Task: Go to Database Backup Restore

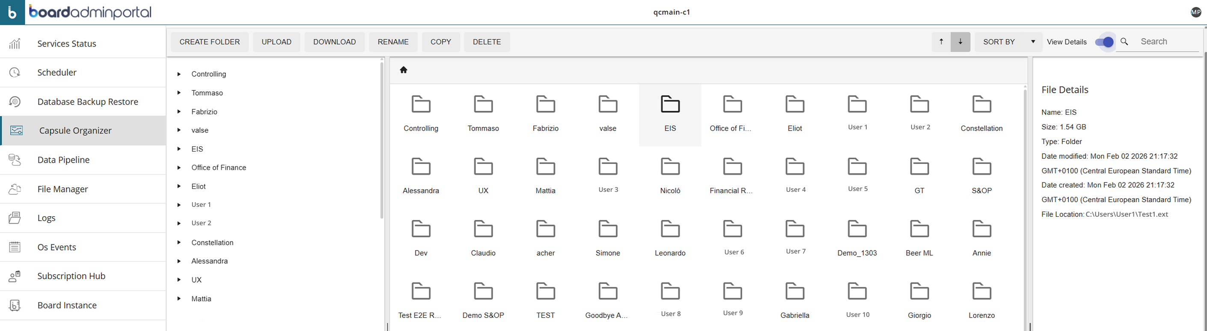Action: click(x=83, y=102)
